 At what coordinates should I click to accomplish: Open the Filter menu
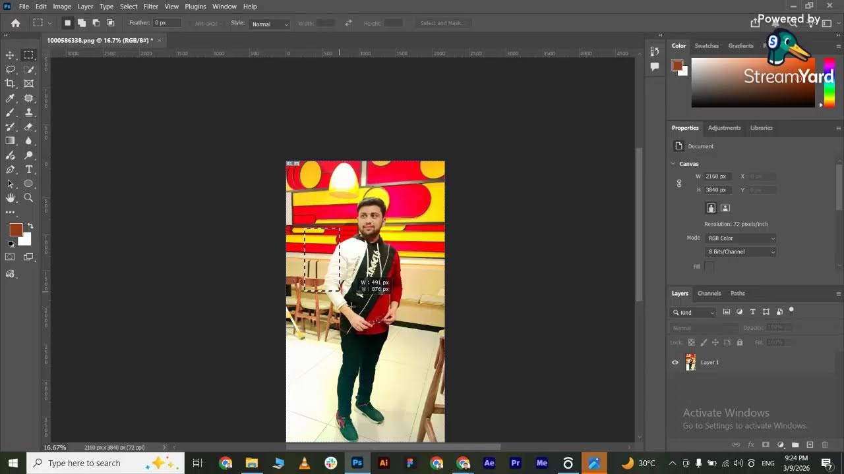point(151,6)
